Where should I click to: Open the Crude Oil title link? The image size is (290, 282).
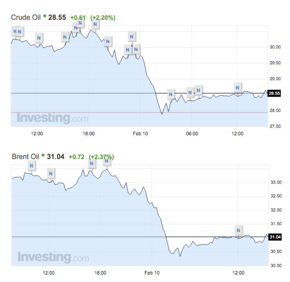[25, 17]
